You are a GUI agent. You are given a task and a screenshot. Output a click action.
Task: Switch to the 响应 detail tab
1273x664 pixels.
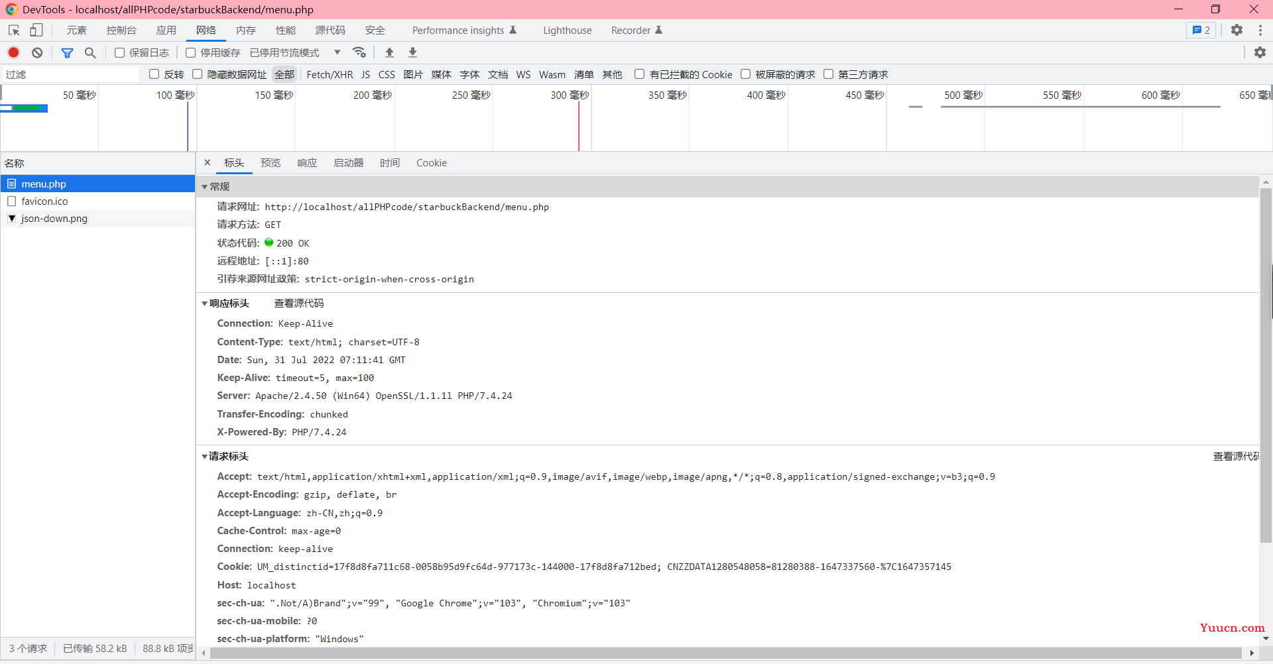click(x=307, y=163)
